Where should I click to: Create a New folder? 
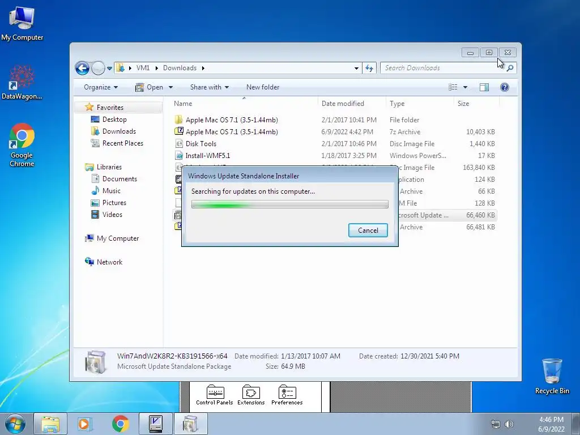(x=263, y=87)
